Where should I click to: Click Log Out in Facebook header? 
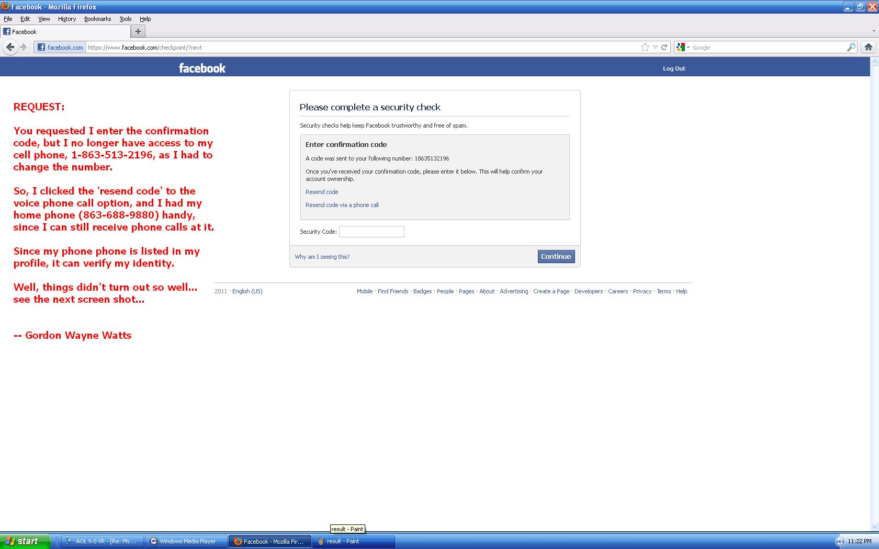pos(674,68)
